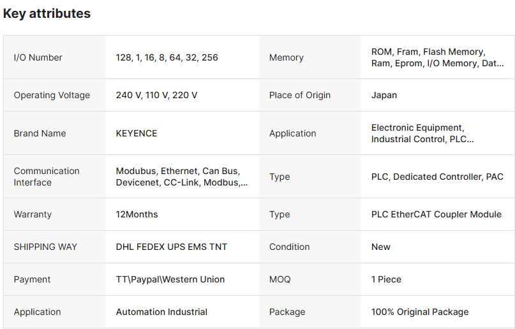Select the 240 V, 110 V, 220 V value
This screenshot has width=515, height=329.
pos(156,95)
